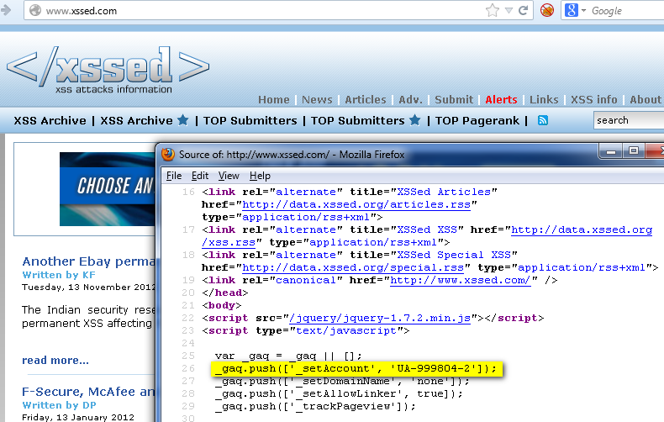664x422 pixels.
Task: Click the highlighted _setAccount line
Action: [356, 368]
